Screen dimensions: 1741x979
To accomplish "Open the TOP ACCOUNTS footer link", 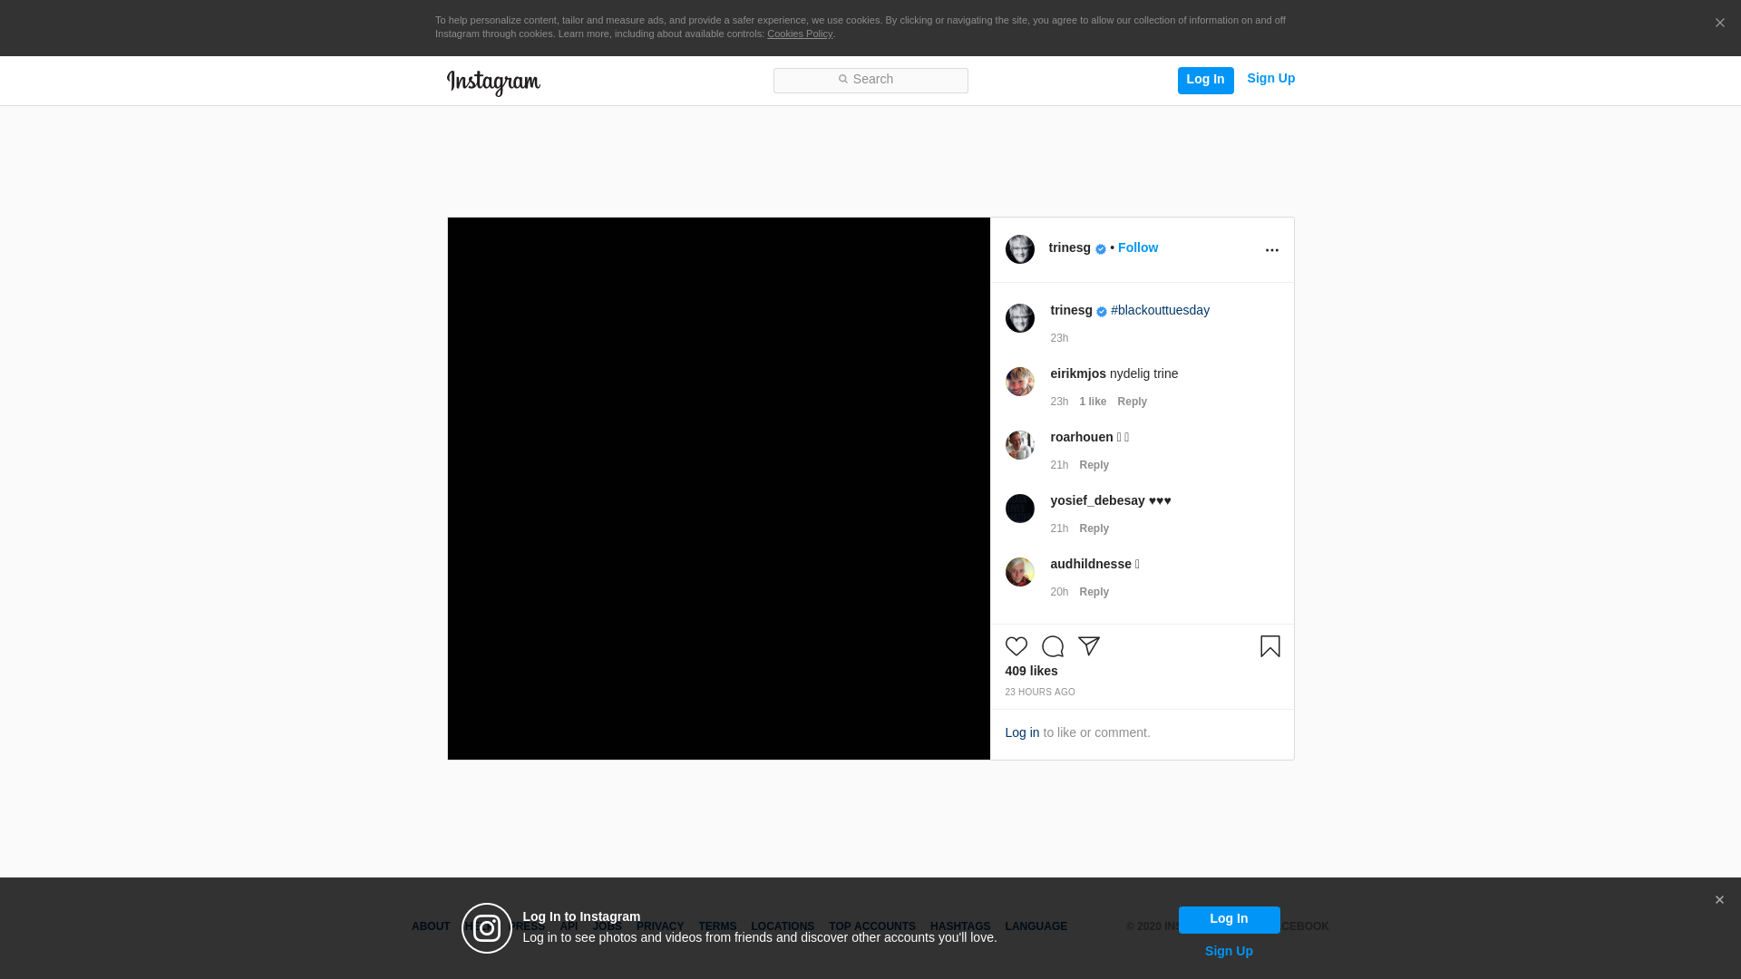I will (872, 927).
